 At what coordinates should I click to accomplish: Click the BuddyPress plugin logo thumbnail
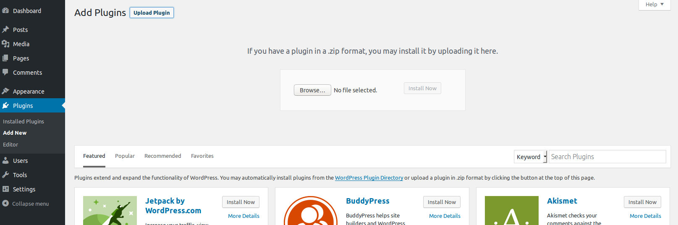coord(311,211)
